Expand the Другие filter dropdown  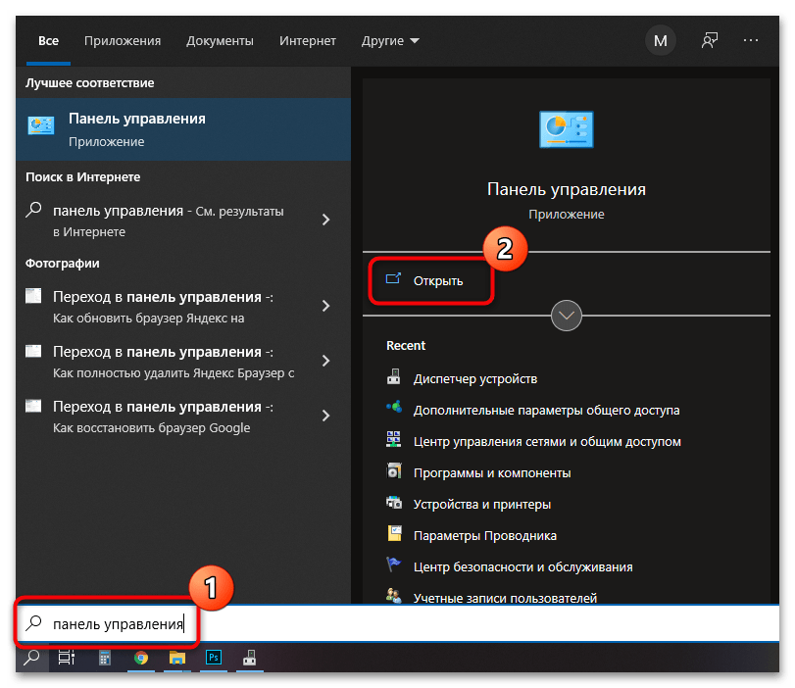point(390,41)
